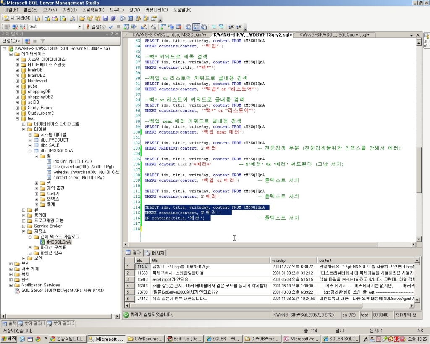Expand the pubs database node
Image resolution: width=430 pixels, height=344 pixels.
point(17,87)
